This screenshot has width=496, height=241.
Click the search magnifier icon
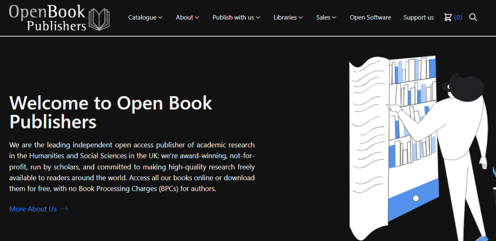[473, 17]
